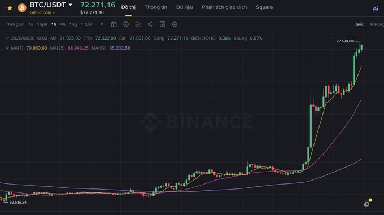Expand more time intervals dropdown
The image size is (384, 215).
pos(102,24)
